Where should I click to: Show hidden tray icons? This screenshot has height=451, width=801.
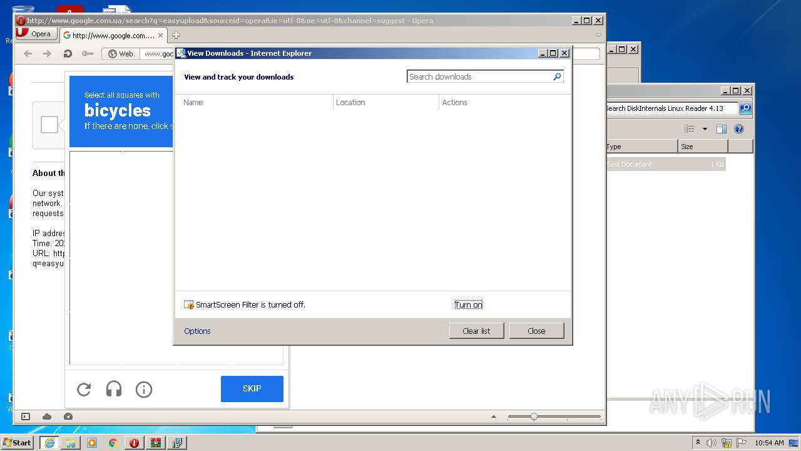pyautogui.click(x=698, y=443)
